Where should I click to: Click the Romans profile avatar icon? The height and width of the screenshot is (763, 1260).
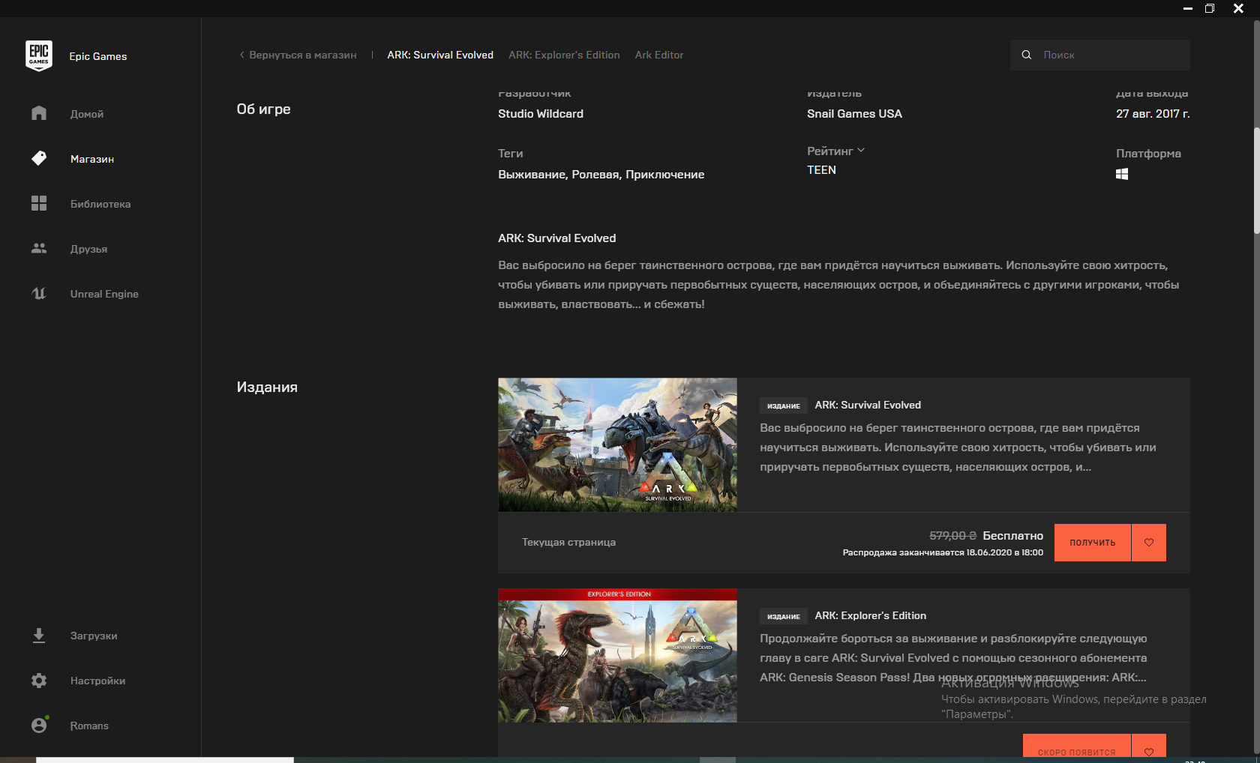(x=39, y=725)
